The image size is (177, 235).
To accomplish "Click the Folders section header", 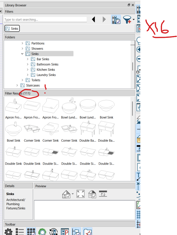I will click(x=69, y=37).
